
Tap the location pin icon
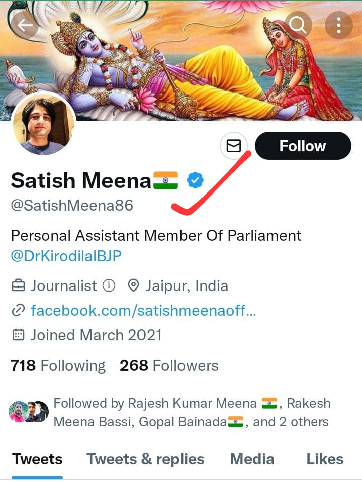pyautogui.click(x=133, y=285)
